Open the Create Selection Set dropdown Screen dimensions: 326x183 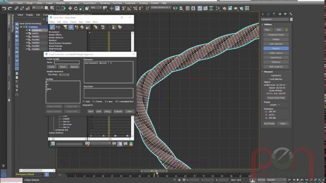click(161, 7)
